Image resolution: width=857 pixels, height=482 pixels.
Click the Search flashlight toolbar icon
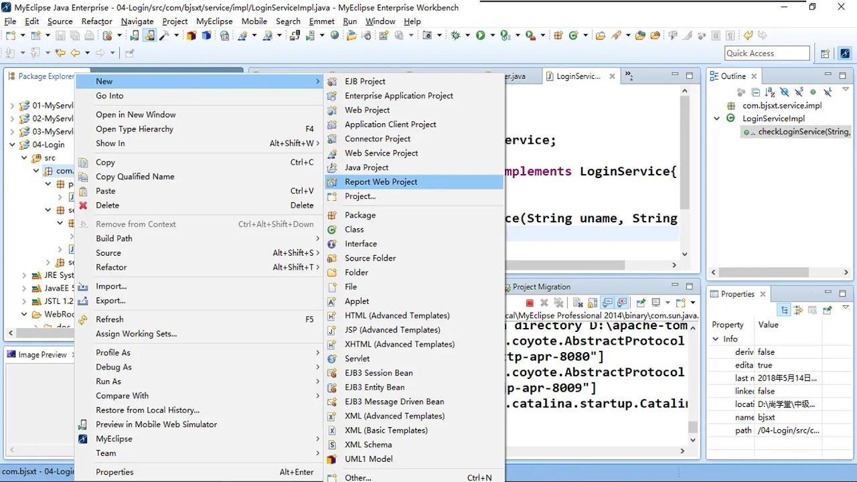pyautogui.click(x=616, y=35)
